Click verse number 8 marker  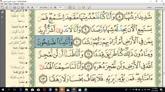(x=120, y=17)
